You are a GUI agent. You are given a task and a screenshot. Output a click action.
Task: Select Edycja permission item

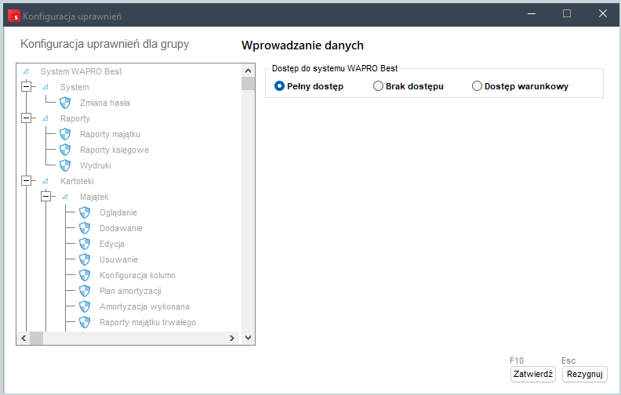click(112, 244)
